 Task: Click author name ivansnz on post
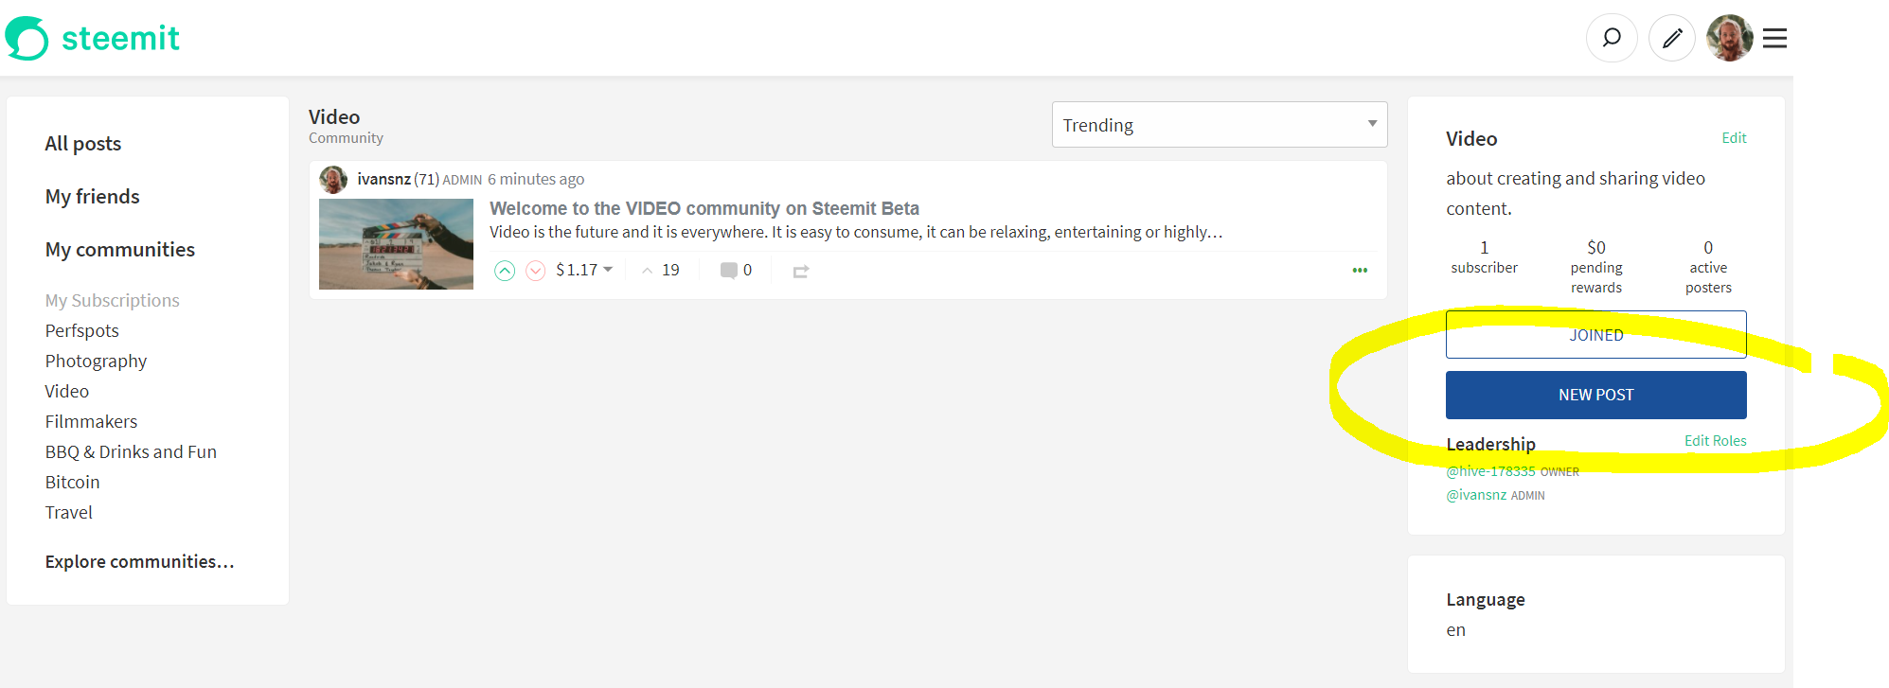[383, 179]
